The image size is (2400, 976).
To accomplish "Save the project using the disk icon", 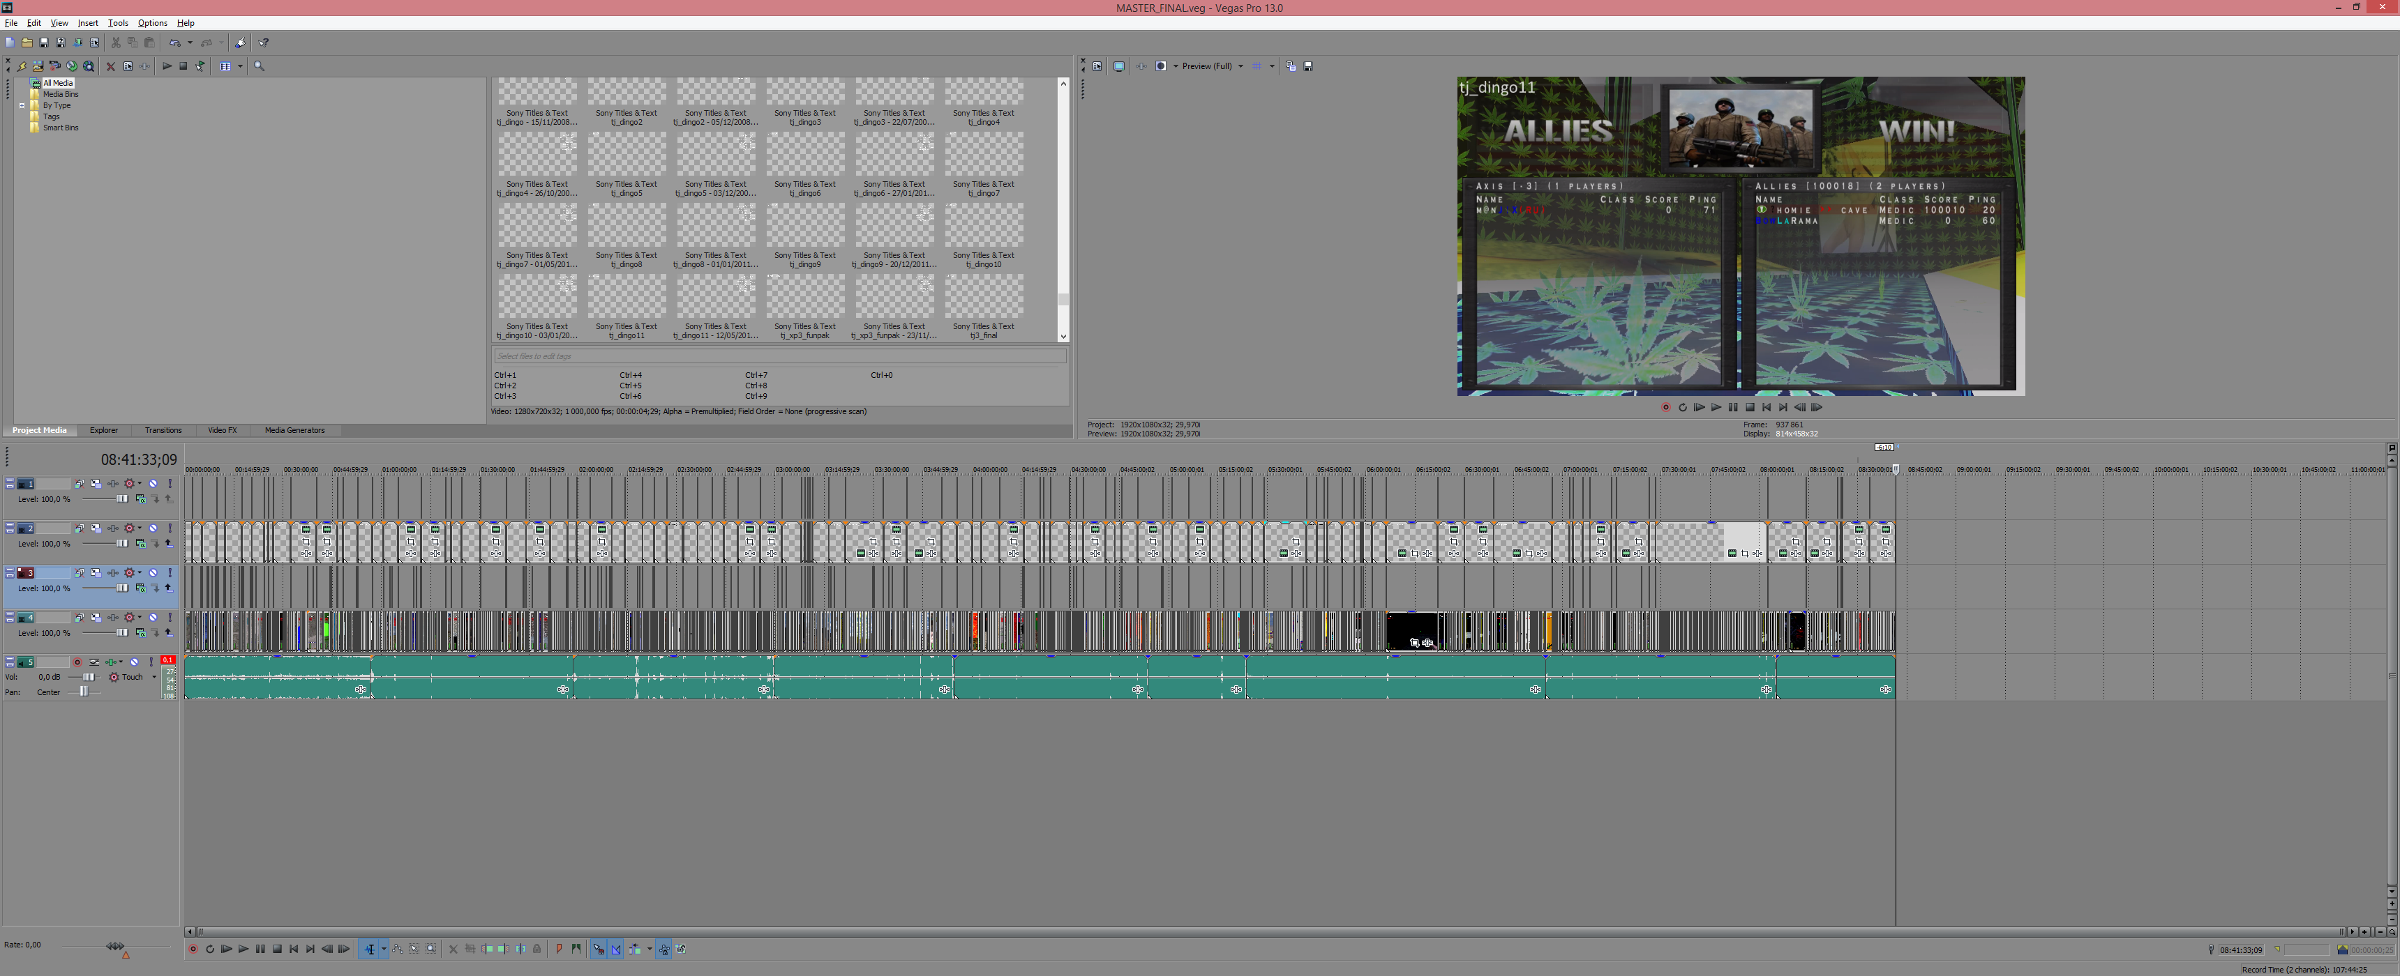I will point(44,43).
